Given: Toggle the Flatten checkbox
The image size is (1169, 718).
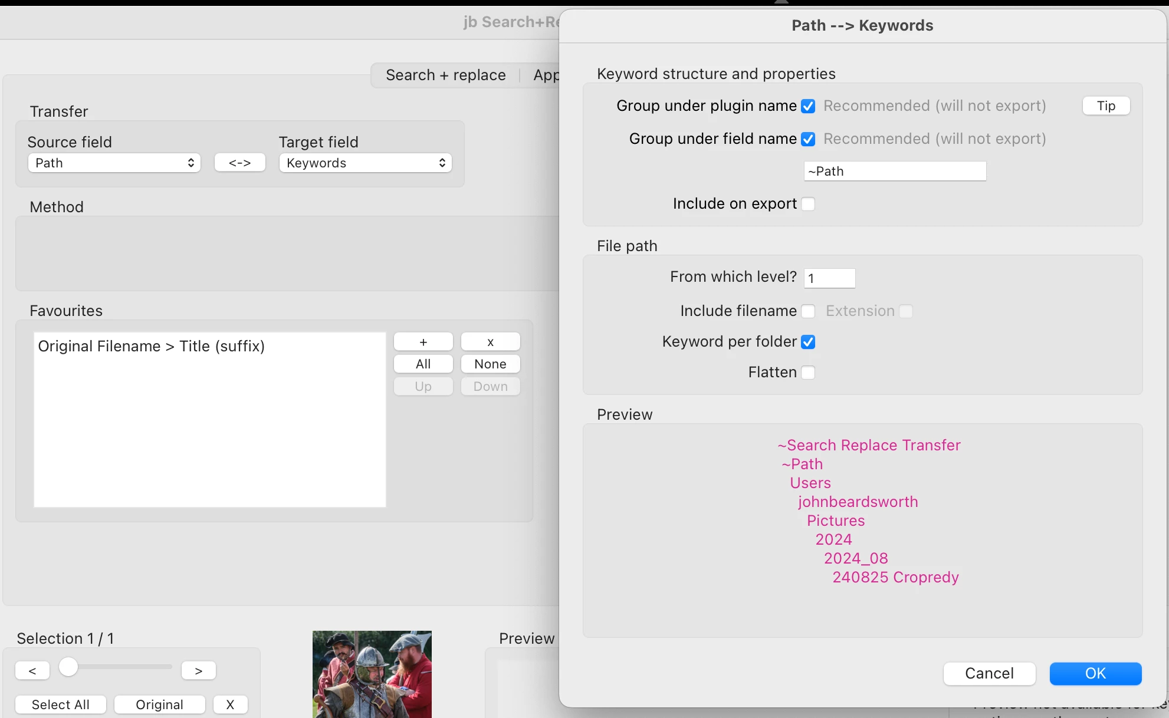Looking at the screenshot, I should [x=808, y=373].
